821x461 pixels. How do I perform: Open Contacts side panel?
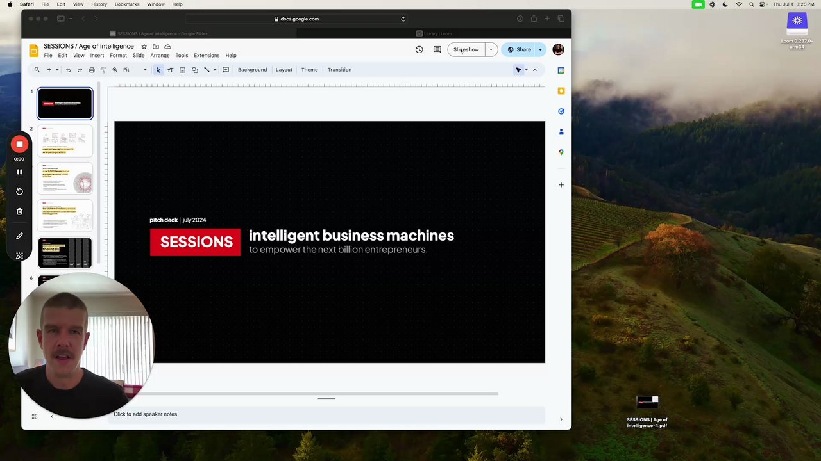[561, 132]
